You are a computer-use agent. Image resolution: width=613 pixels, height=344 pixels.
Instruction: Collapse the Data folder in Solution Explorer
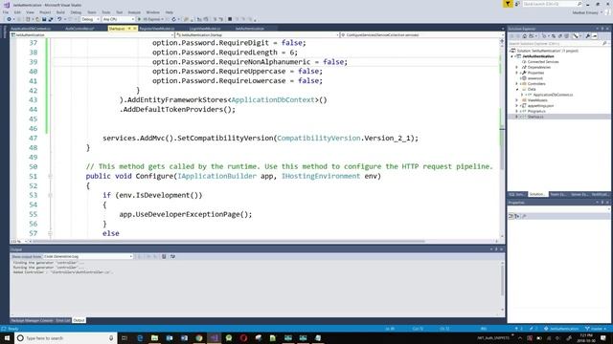point(517,89)
